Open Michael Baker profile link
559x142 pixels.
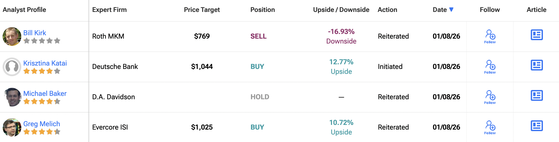tap(45, 94)
